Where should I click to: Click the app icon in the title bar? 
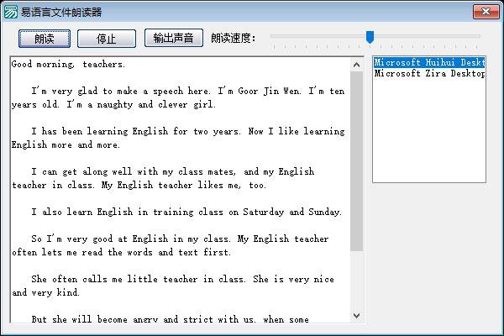[11, 12]
